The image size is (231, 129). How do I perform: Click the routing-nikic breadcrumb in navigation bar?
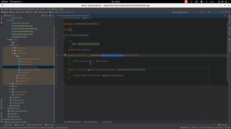click(41, 12)
